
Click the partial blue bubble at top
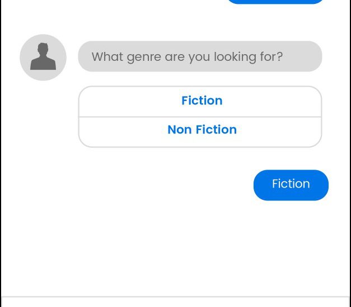275,2
